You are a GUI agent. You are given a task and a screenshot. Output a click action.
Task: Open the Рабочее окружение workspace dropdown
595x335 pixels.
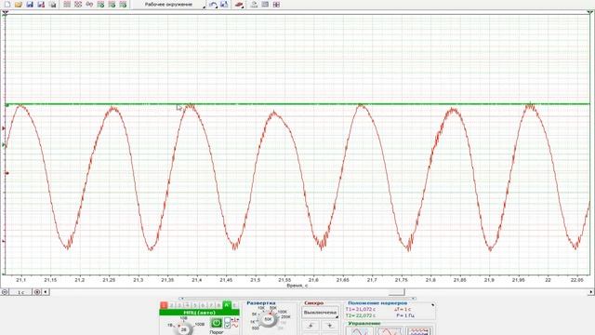coord(169,5)
